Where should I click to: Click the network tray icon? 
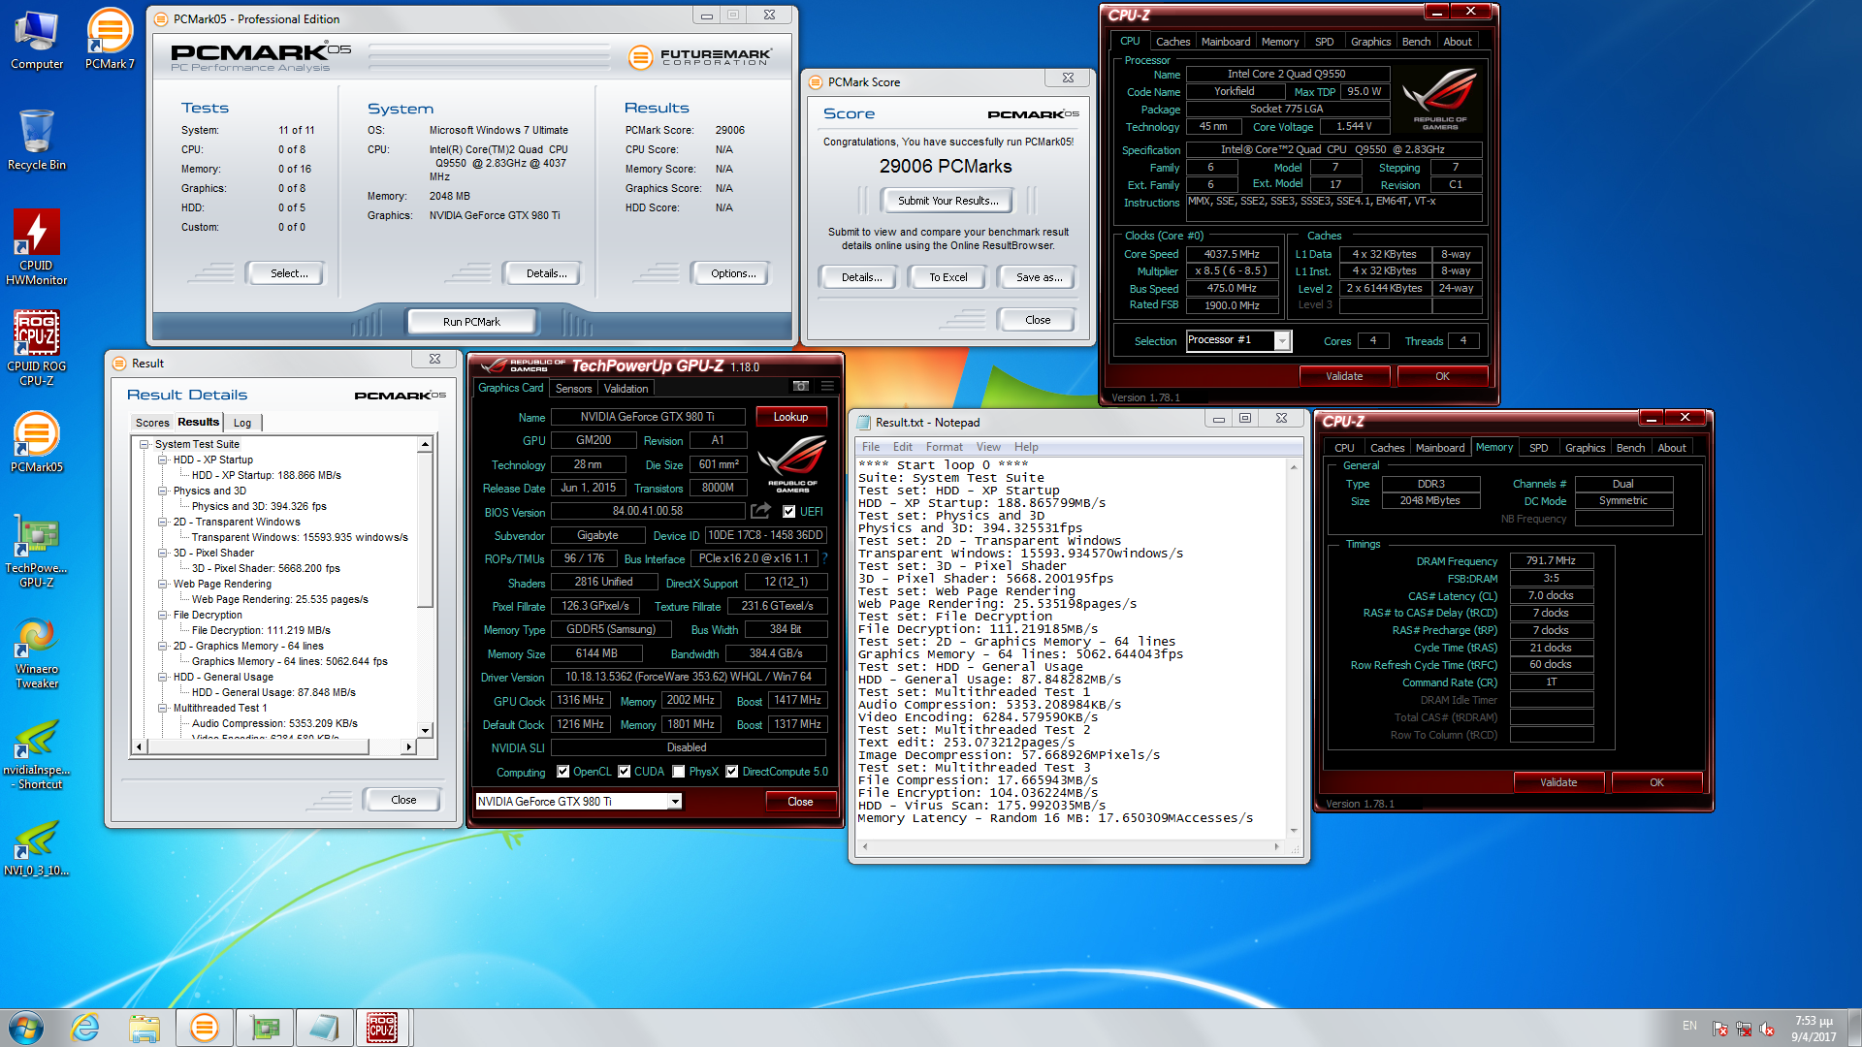1744,1029
